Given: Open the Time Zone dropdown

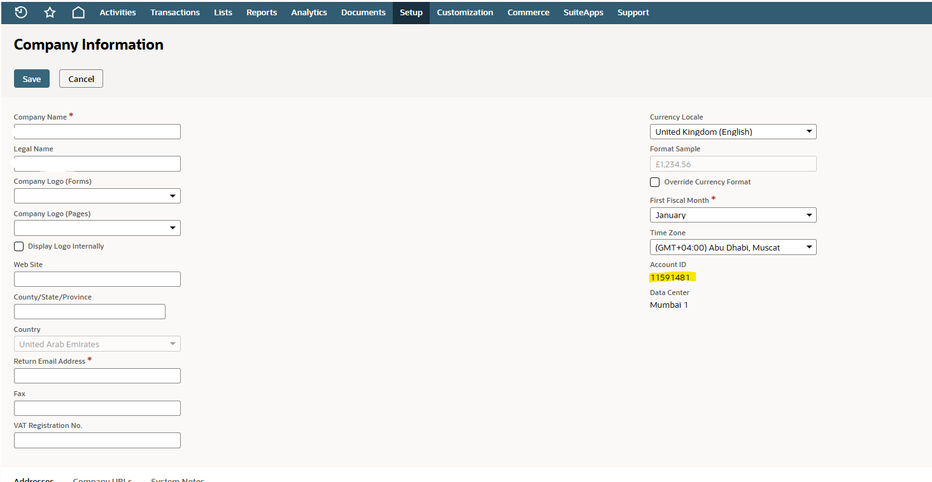Looking at the screenshot, I should coord(733,247).
